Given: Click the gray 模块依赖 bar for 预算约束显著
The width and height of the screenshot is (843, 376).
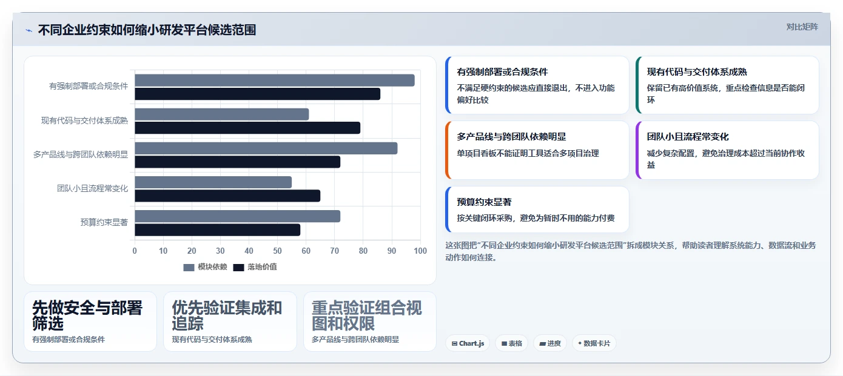Looking at the screenshot, I should (x=237, y=216).
